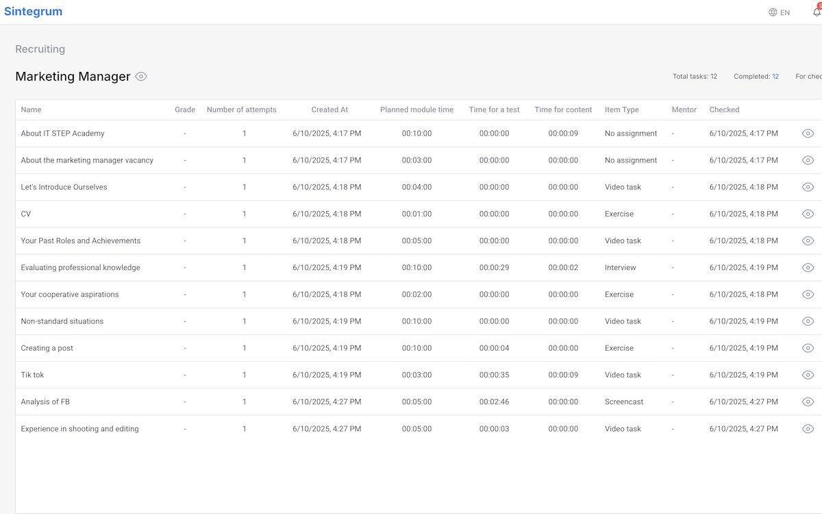Click the Sintegrum logo link

click(x=33, y=12)
